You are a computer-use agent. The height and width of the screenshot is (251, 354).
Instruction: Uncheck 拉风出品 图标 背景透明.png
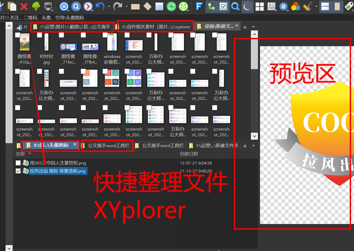tap(18, 171)
